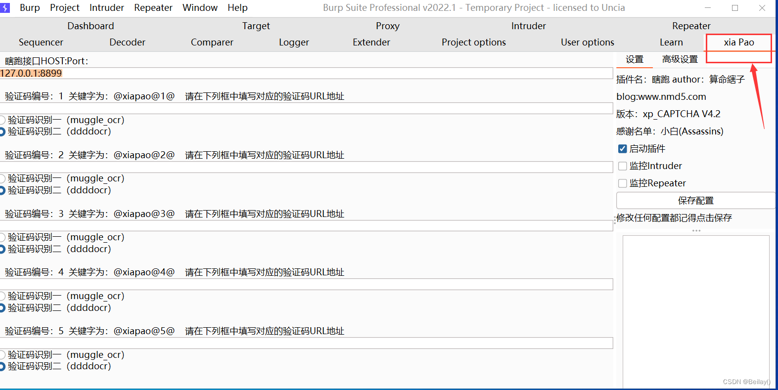Select muggle_ocr radio for captcha 5

click(x=2, y=355)
